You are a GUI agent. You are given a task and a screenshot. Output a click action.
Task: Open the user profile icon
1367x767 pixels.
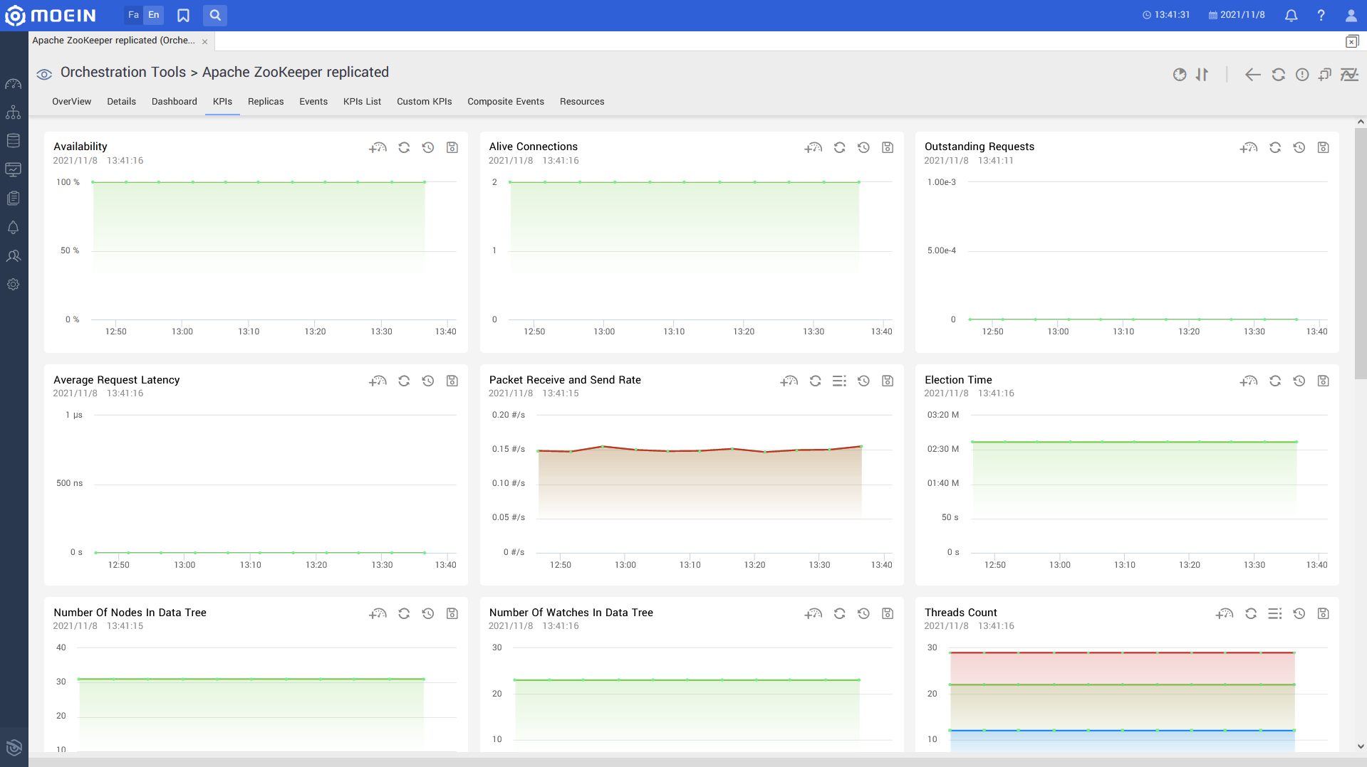click(x=1351, y=15)
